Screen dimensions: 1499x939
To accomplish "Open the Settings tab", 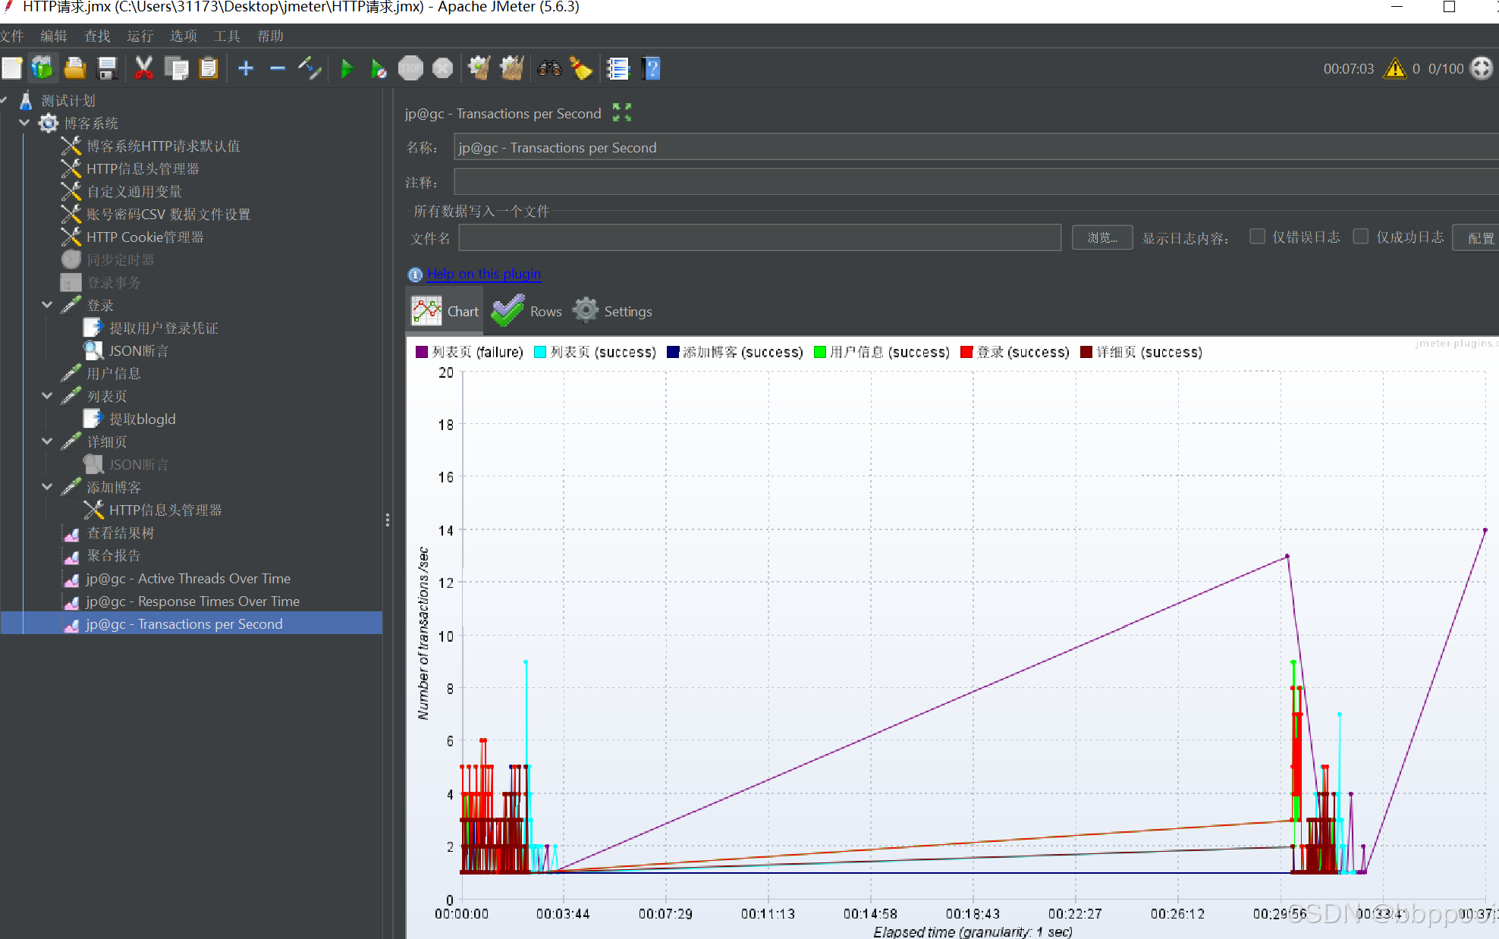I will pyautogui.click(x=613, y=312).
